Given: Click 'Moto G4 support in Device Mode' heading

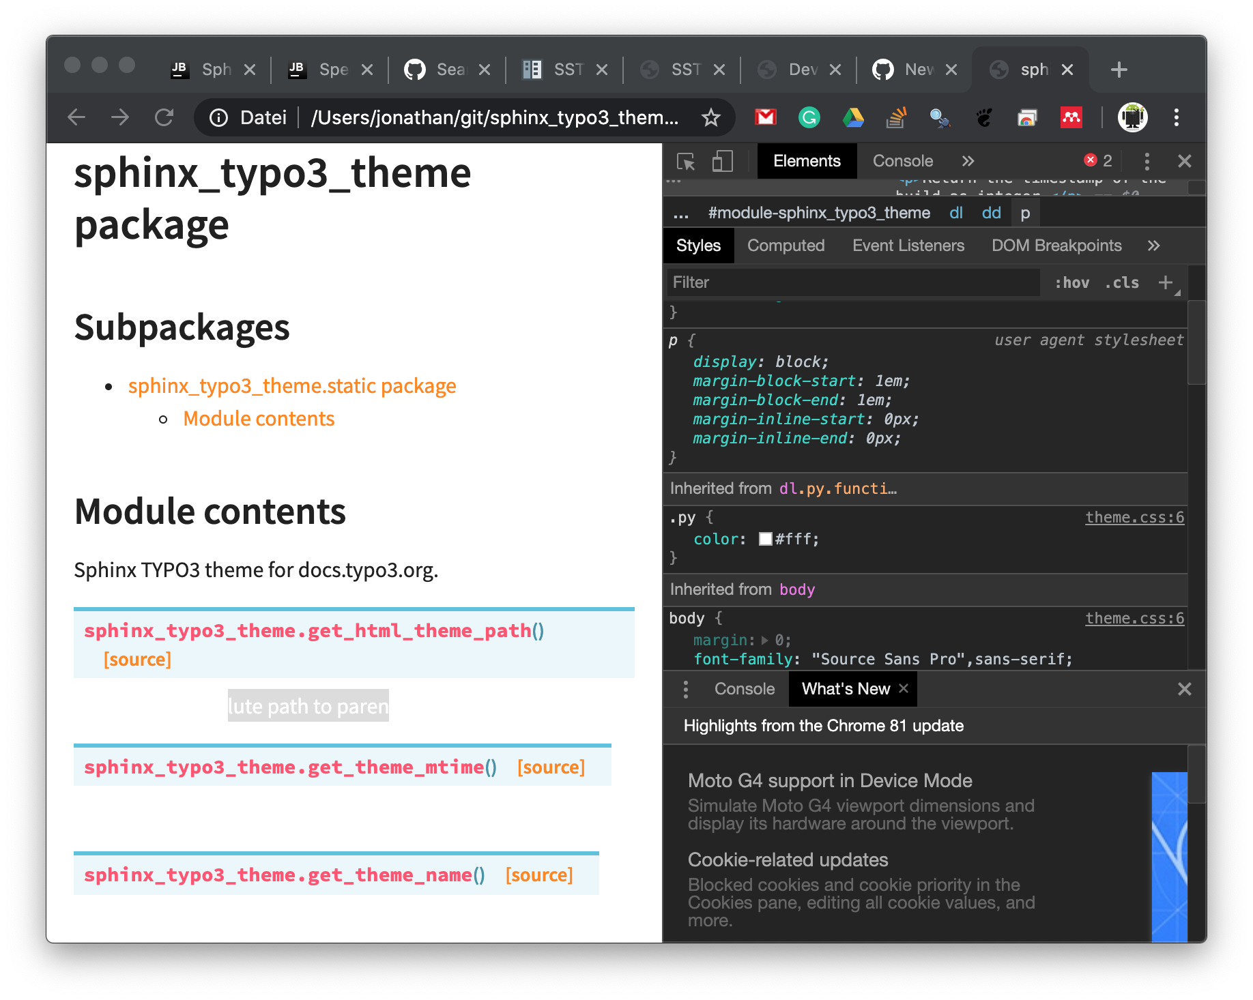Looking at the screenshot, I should pyautogui.click(x=830, y=780).
